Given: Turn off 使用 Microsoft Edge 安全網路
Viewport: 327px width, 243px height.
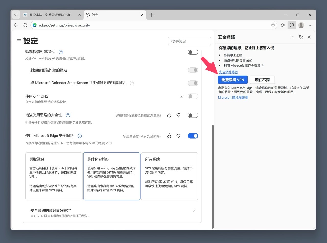Looking at the screenshot, I should [193, 136].
